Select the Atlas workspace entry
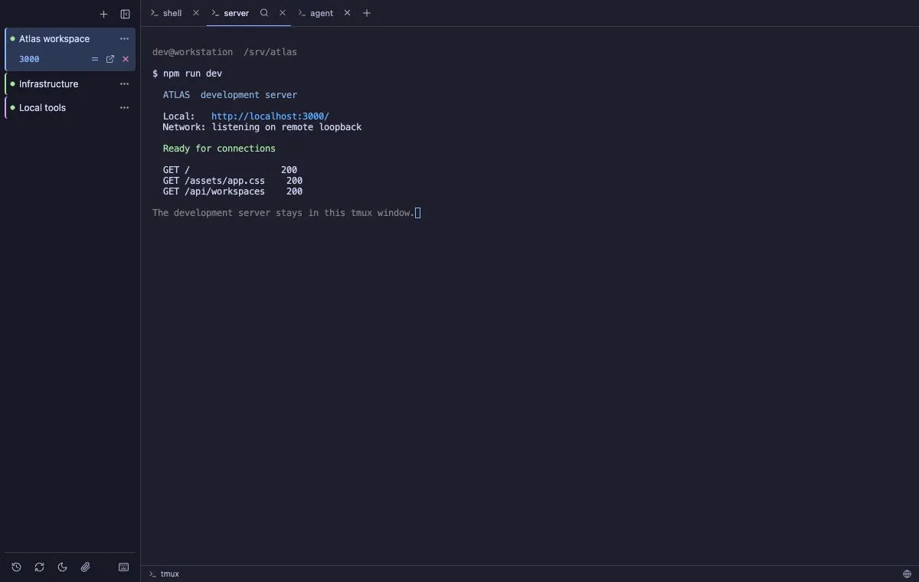Viewport: 919px width, 582px height. click(x=70, y=39)
